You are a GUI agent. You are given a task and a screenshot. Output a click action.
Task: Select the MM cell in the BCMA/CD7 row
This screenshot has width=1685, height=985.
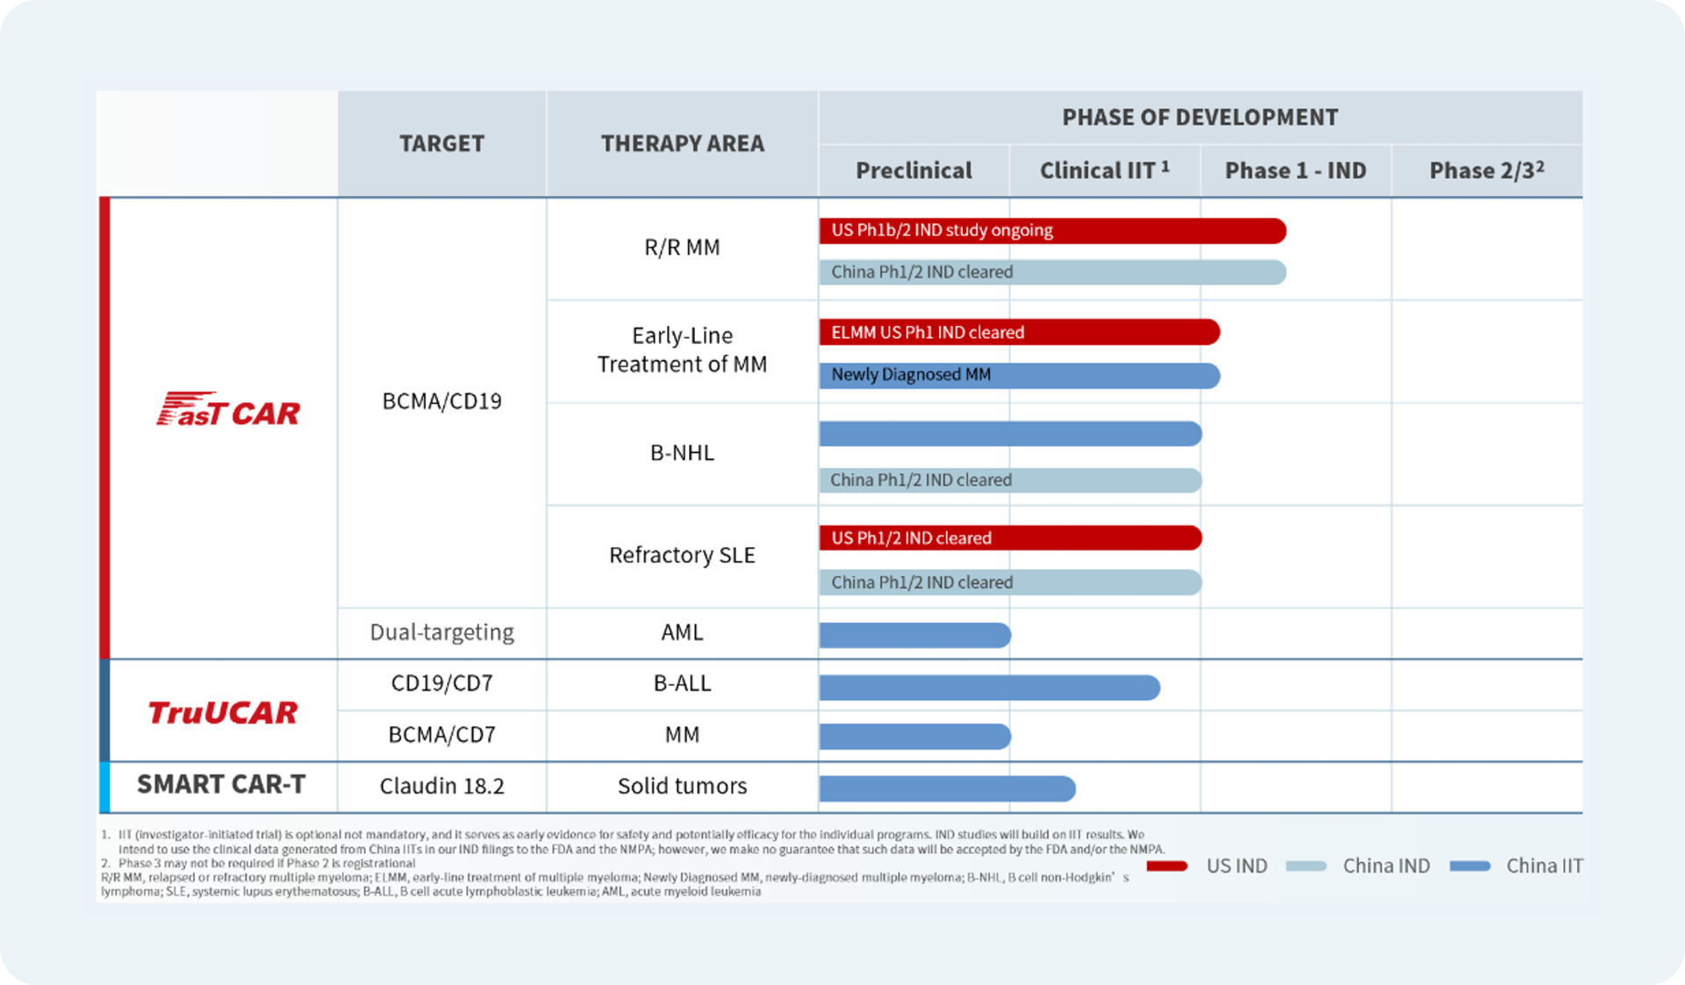682,734
